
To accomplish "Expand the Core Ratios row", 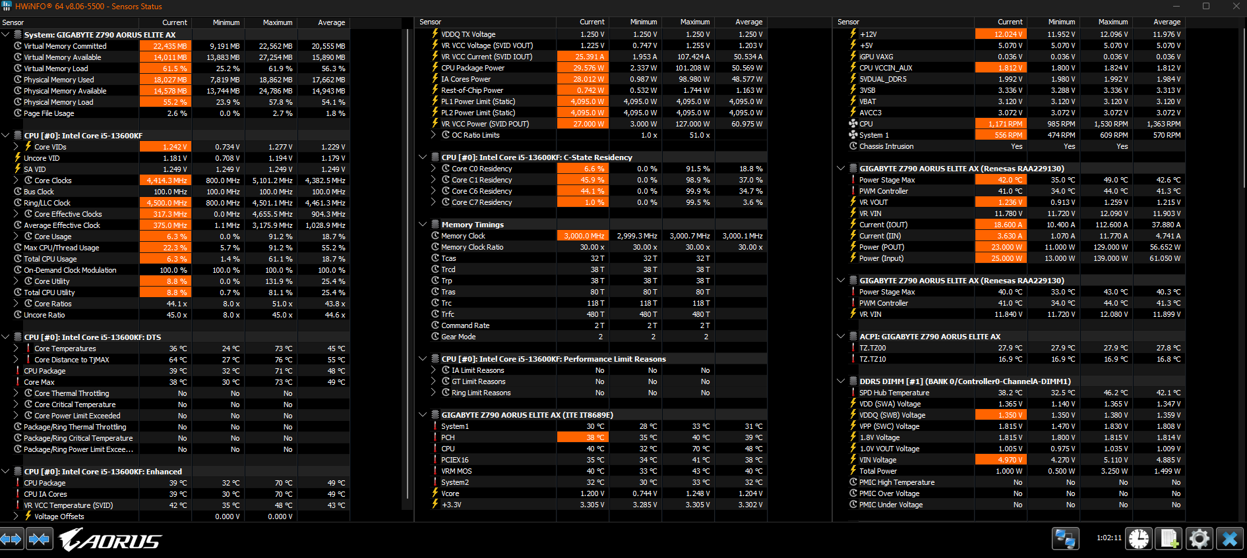I will (16, 304).
